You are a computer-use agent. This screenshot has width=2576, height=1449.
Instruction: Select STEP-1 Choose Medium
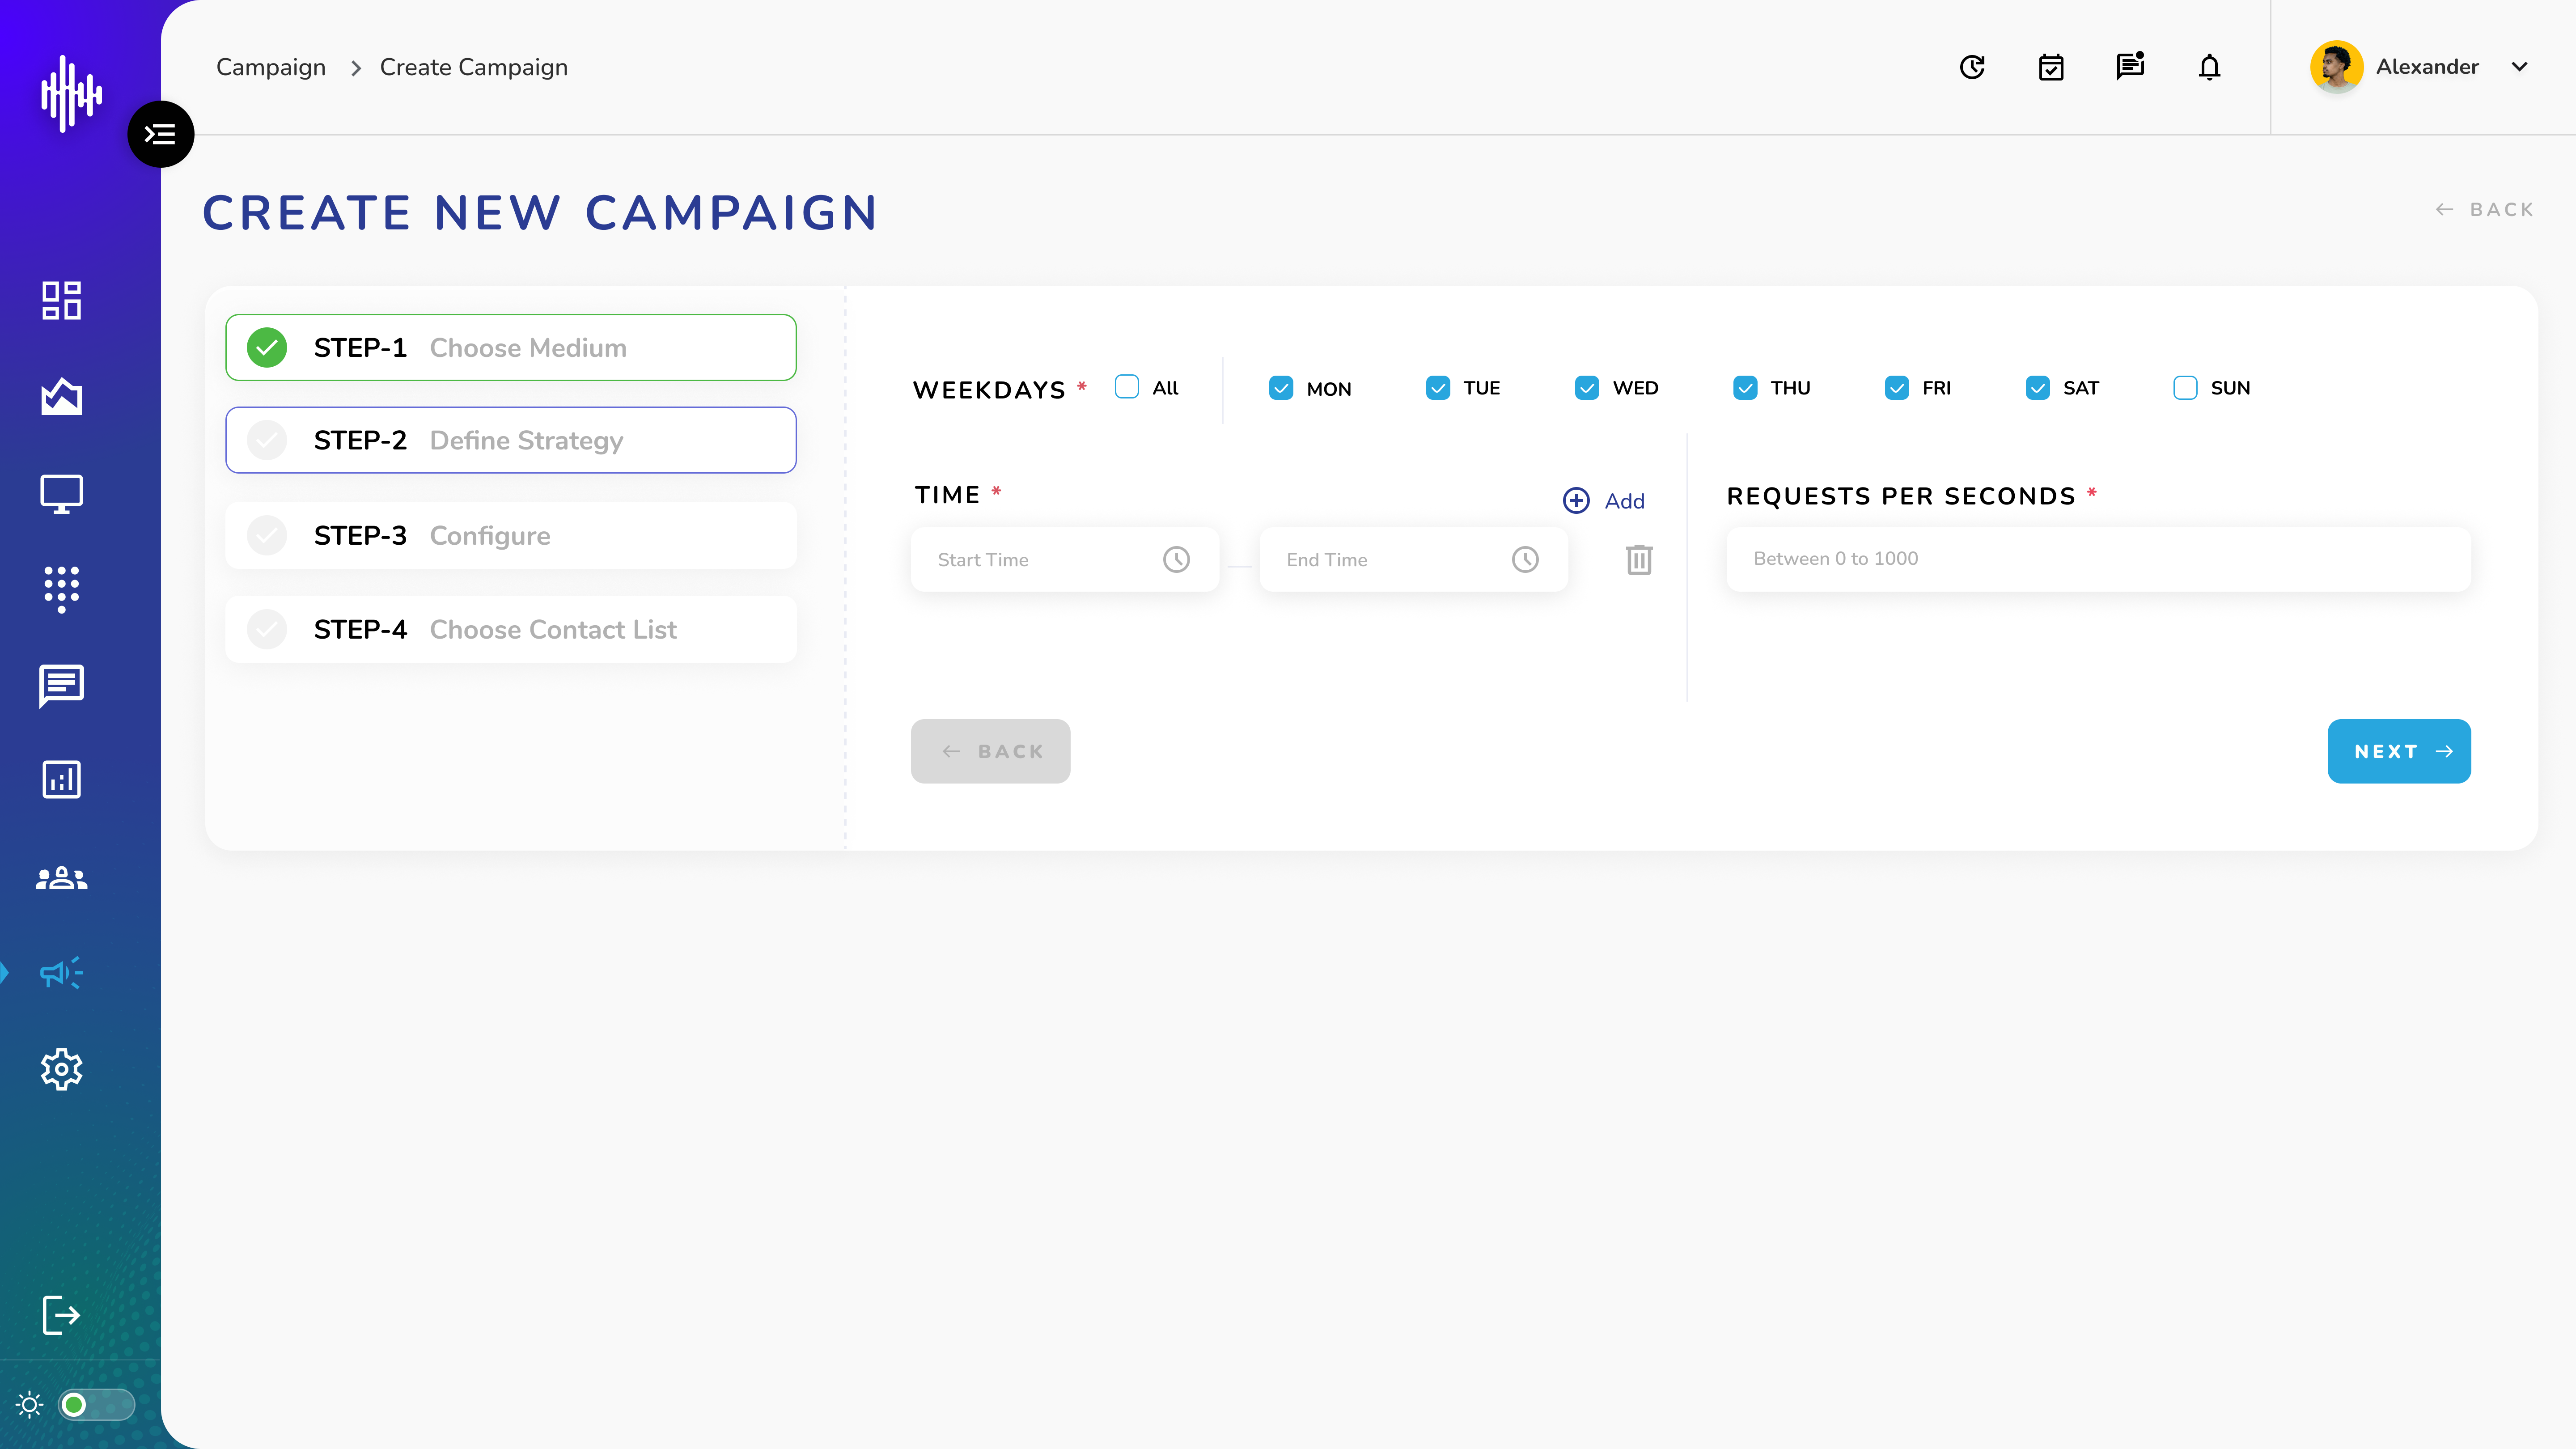(511, 347)
